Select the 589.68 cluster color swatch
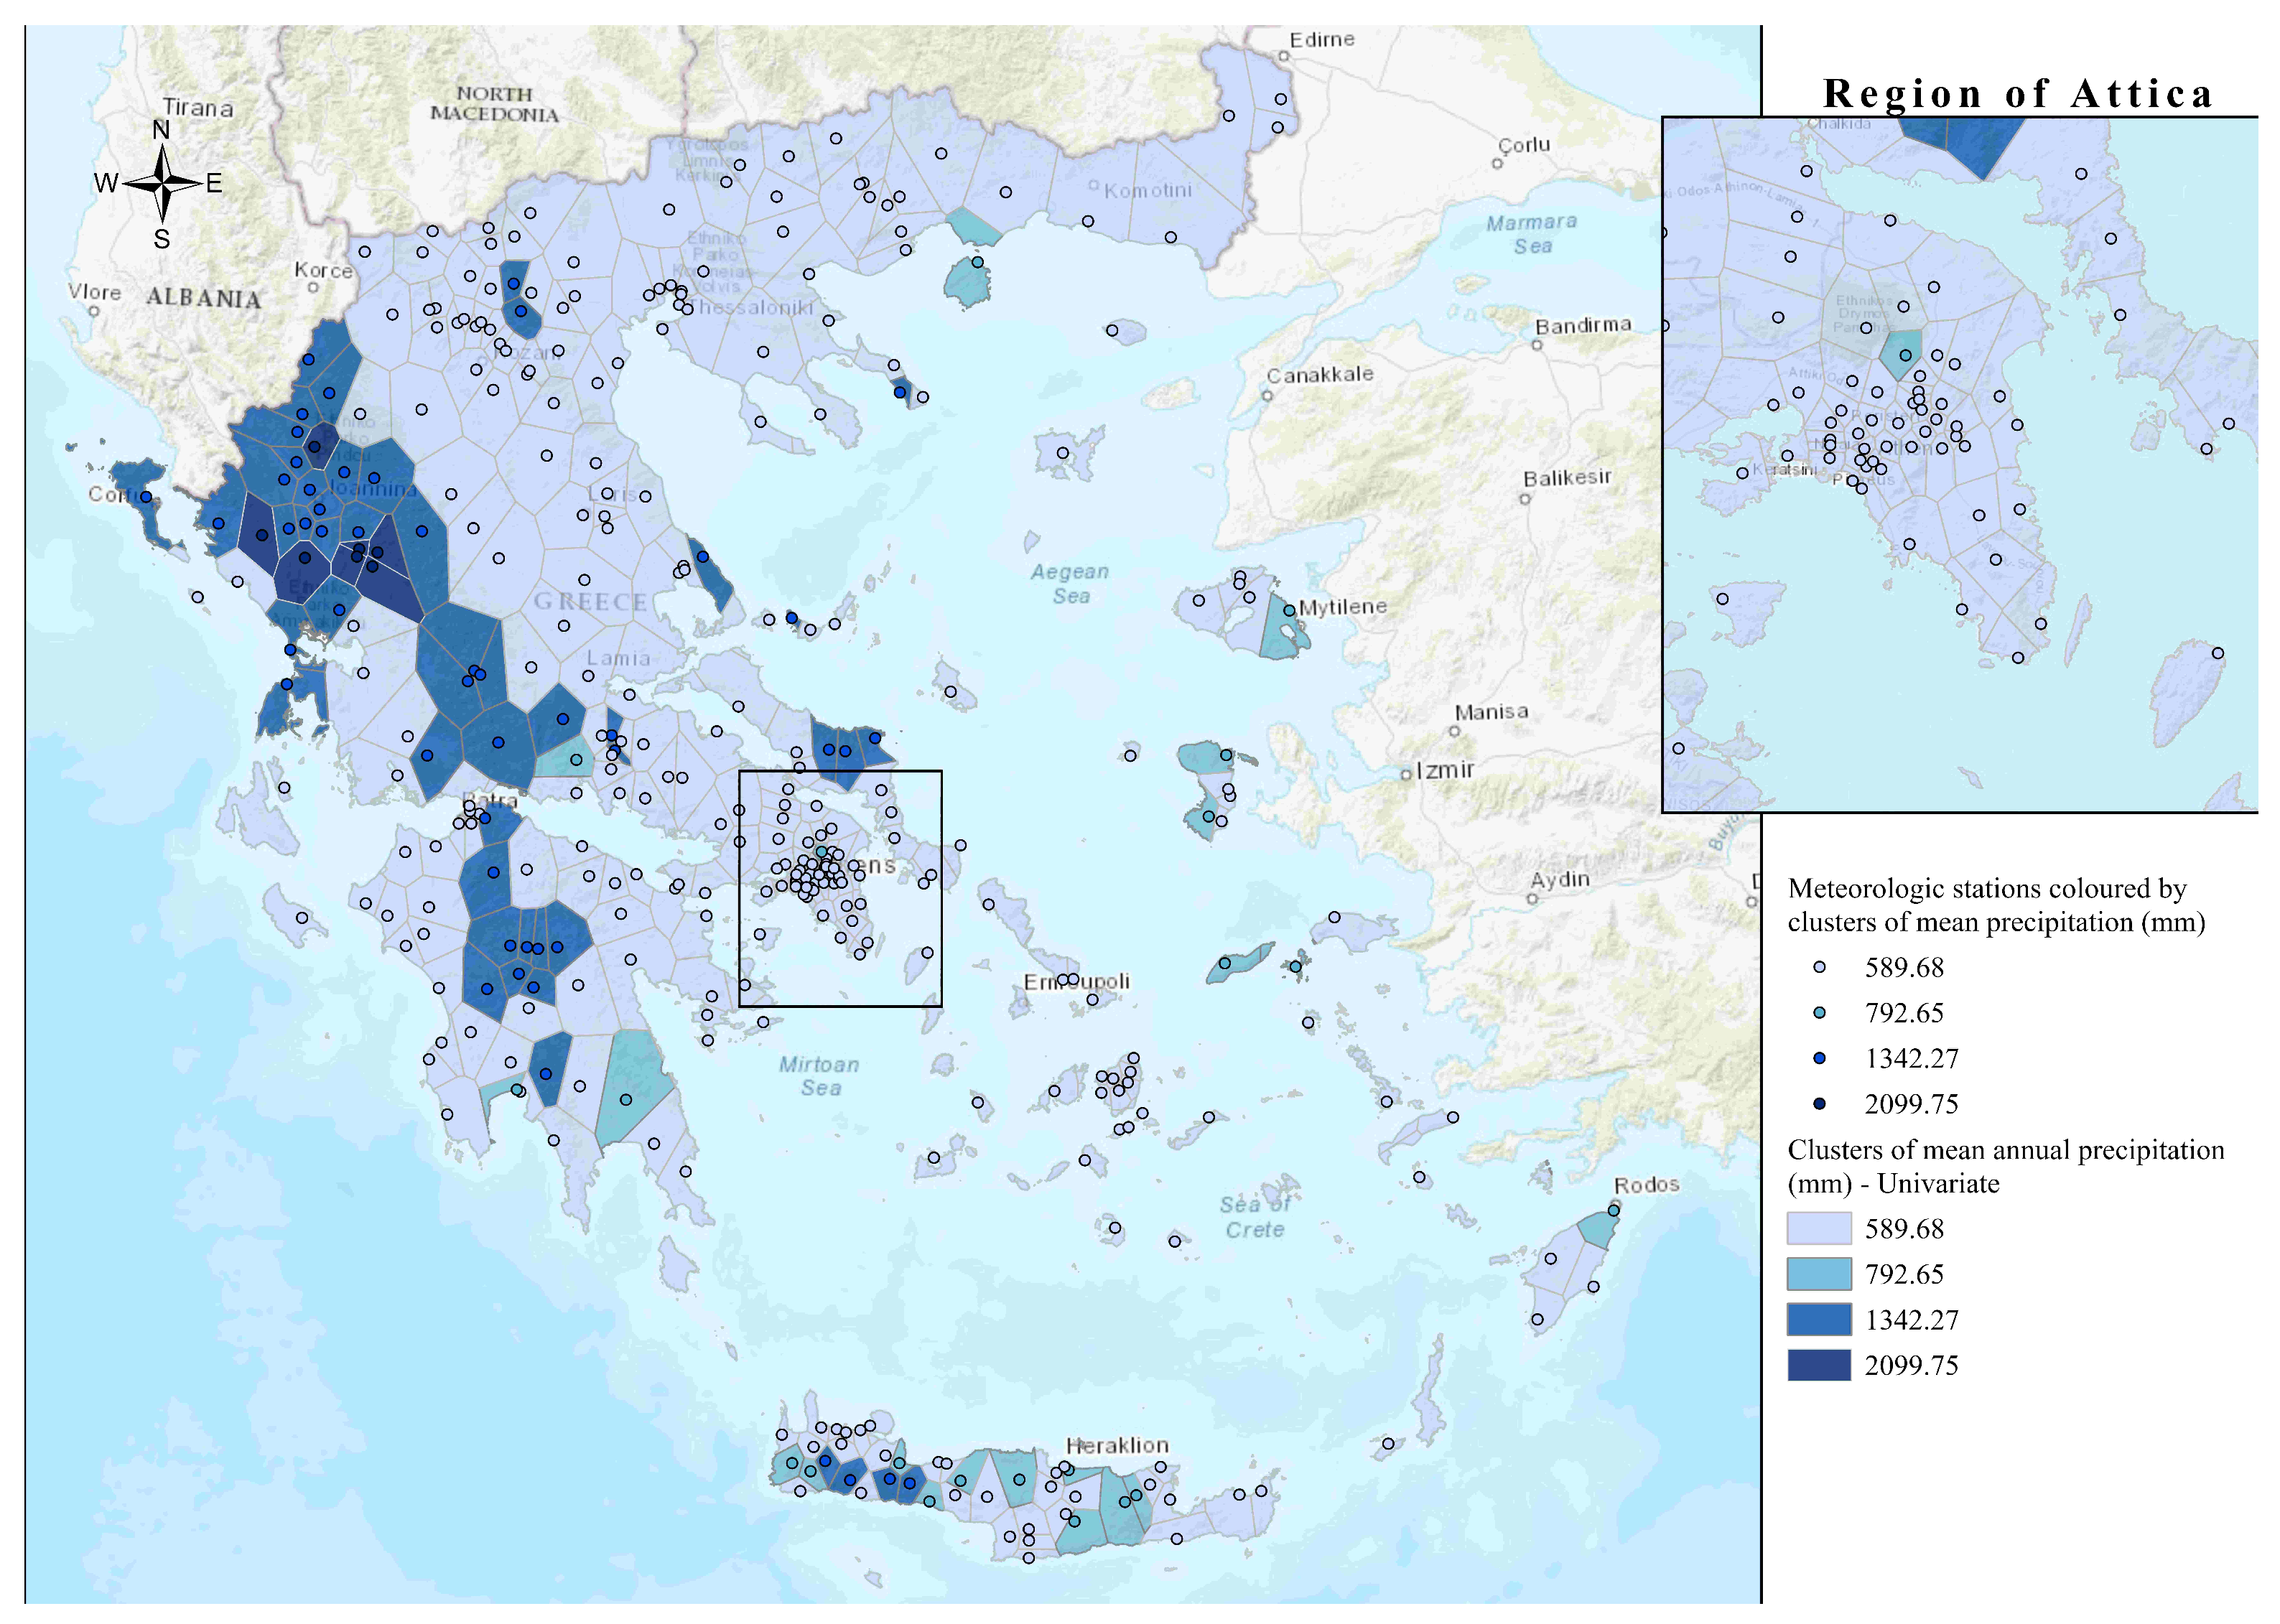The image size is (2280, 1624). pyautogui.click(x=1818, y=1229)
